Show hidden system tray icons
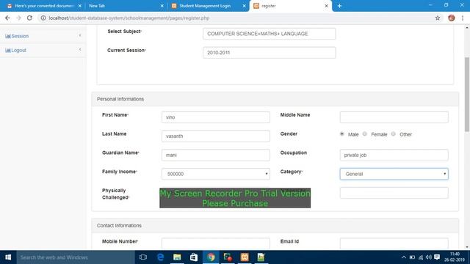The height and width of the screenshot is (264, 470). click(404, 257)
